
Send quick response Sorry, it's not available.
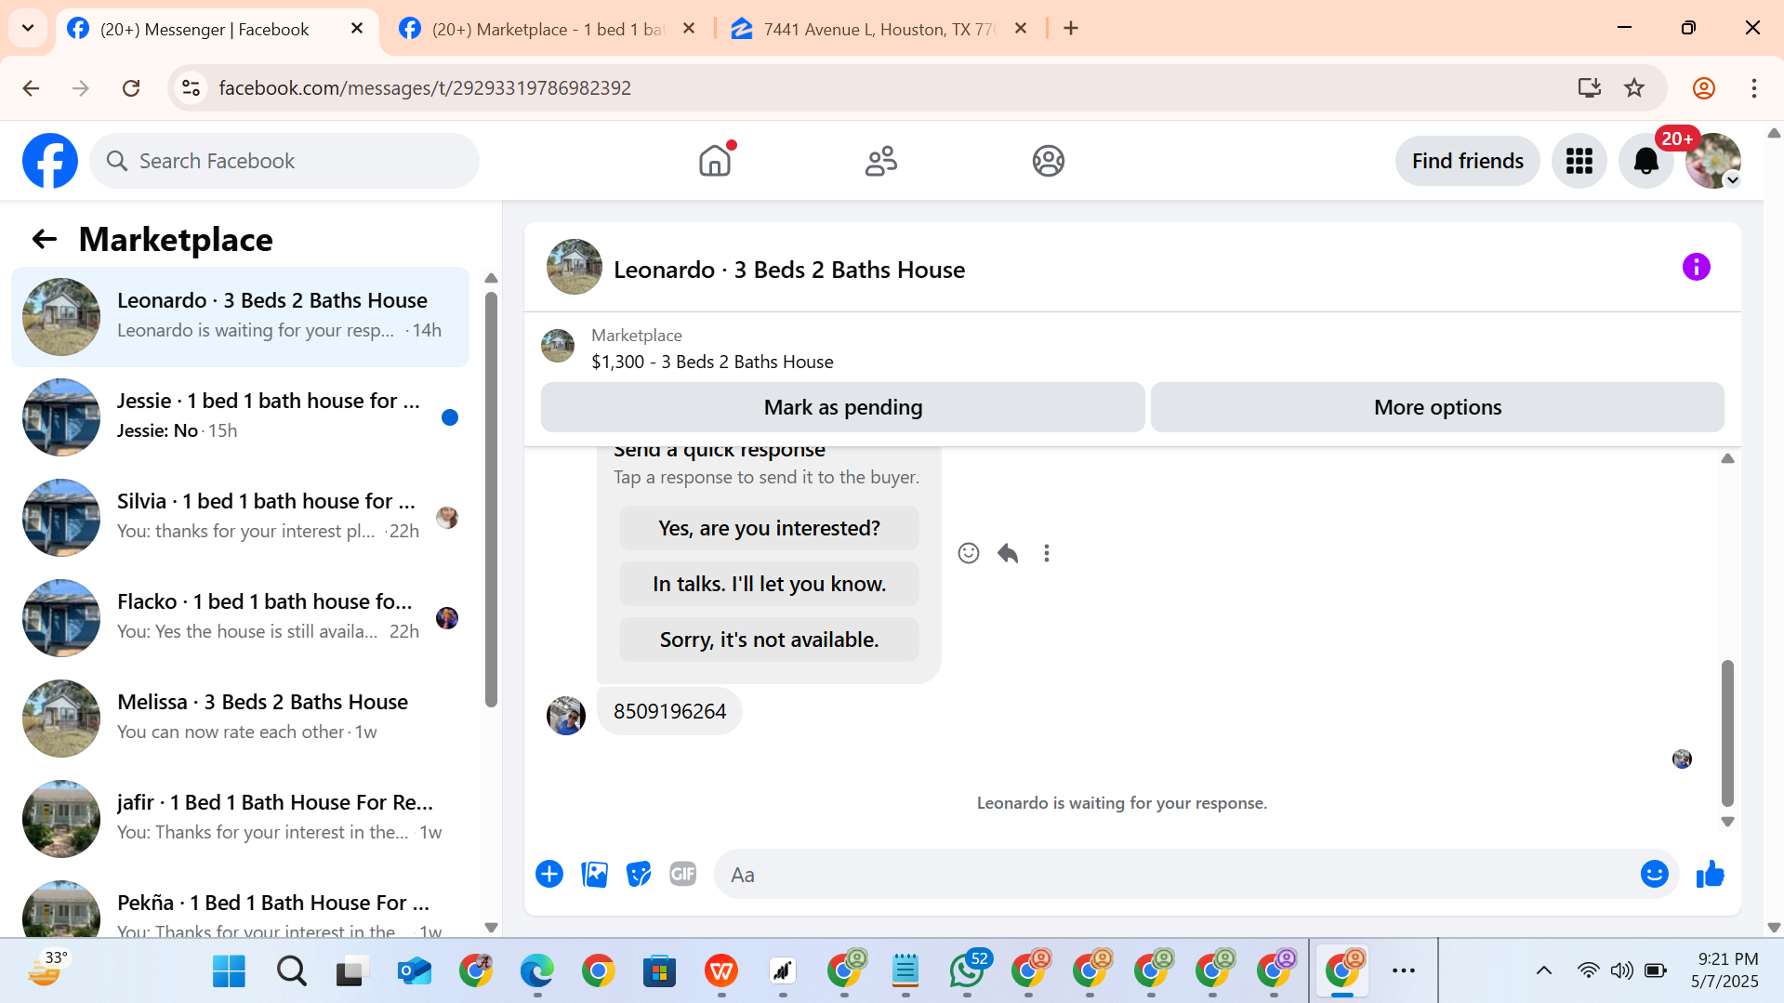coord(769,640)
